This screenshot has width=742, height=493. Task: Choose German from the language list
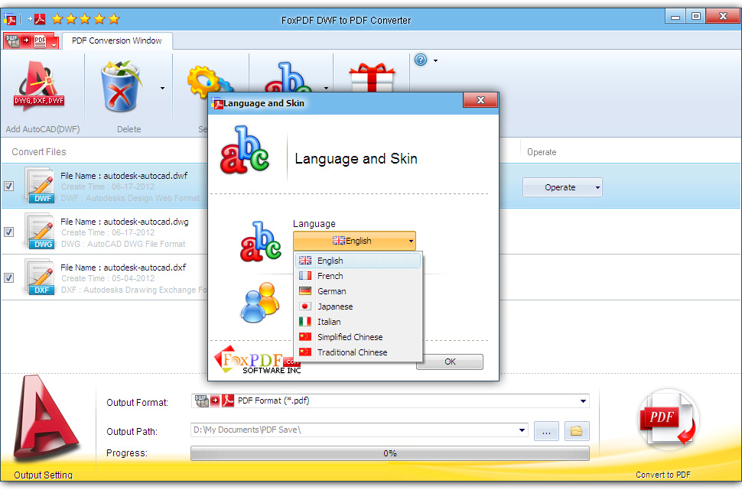coord(358,291)
